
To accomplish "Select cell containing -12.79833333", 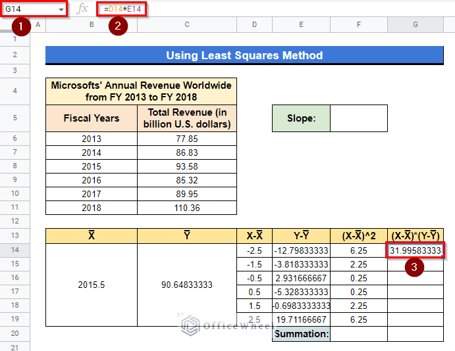I will (301, 250).
